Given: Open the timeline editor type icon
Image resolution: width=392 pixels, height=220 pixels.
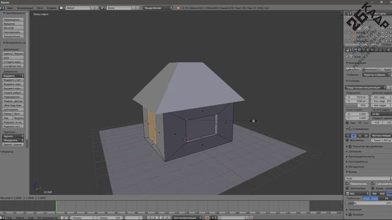Looking at the screenshot, I should tap(2, 218).
